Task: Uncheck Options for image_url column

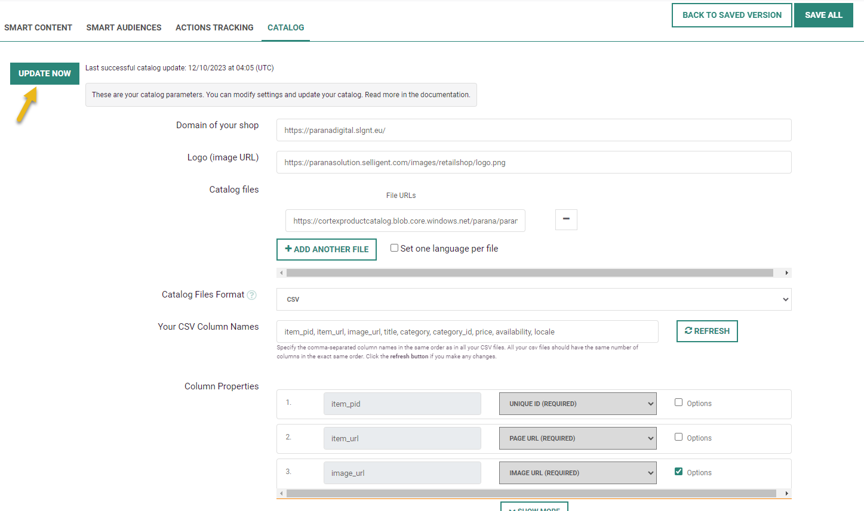Action: 678,472
